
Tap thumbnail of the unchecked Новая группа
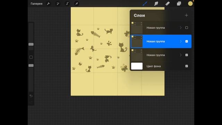tap(137, 28)
